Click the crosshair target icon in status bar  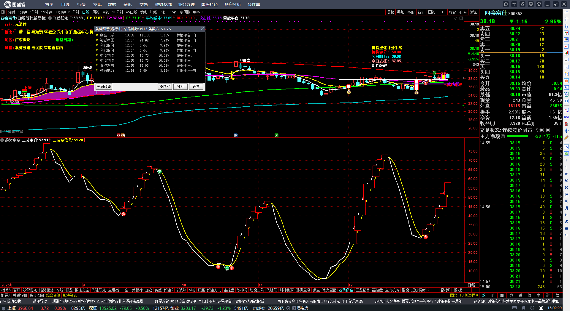[x=533, y=308]
